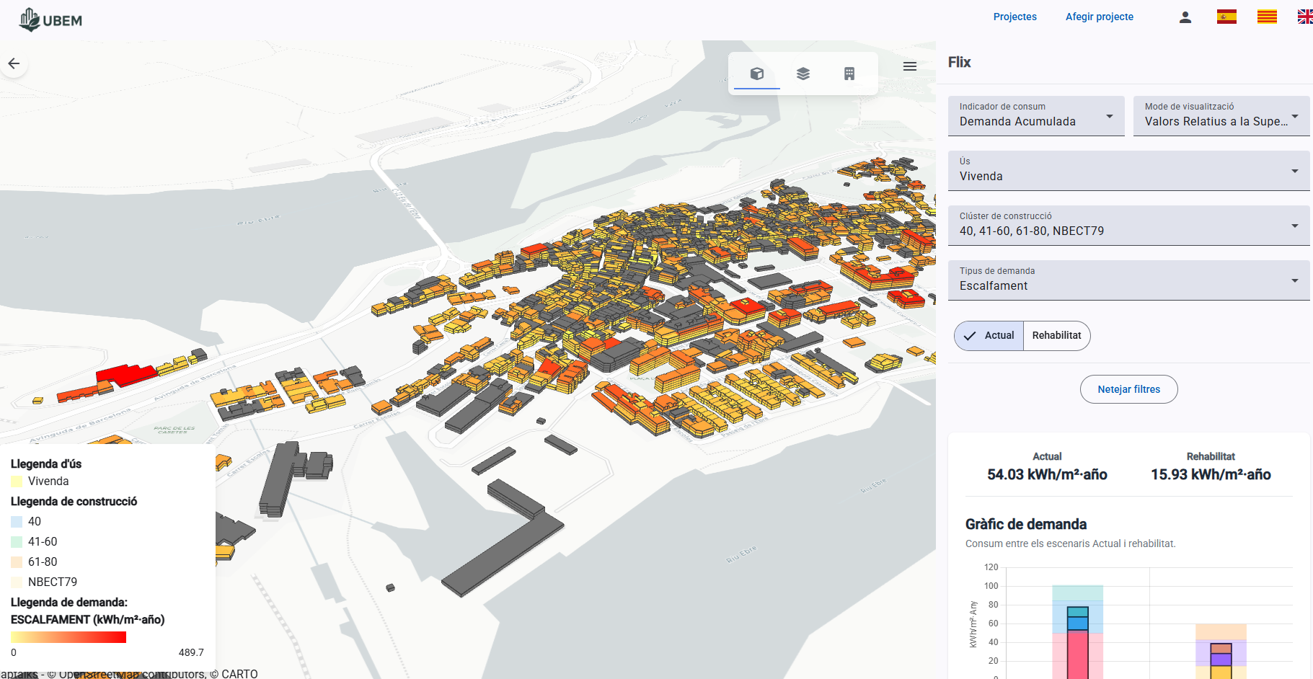This screenshot has width=1313, height=679.
Task: Click the Rehabilitat demand chart bar
Action: pyautogui.click(x=1221, y=661)
